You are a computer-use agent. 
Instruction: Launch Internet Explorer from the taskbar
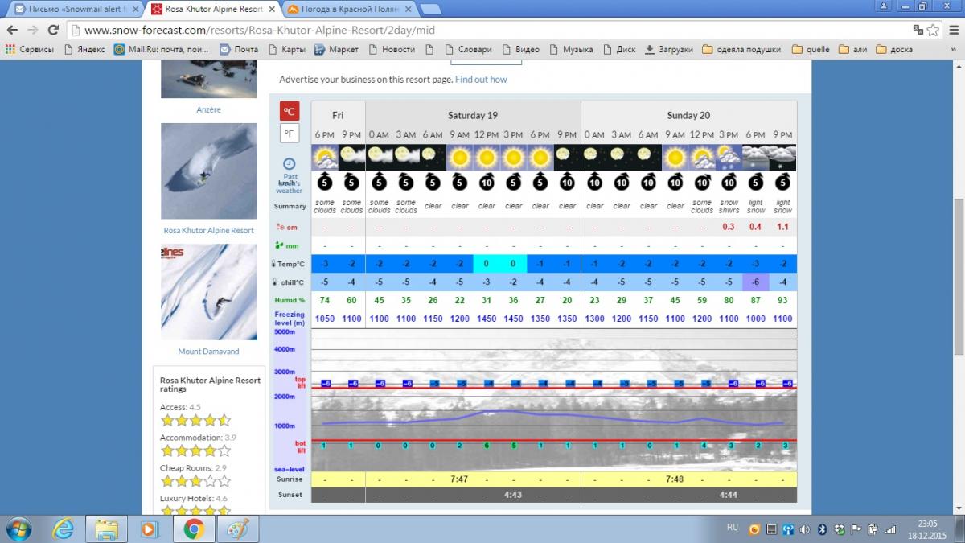click(x=64, y=529)
